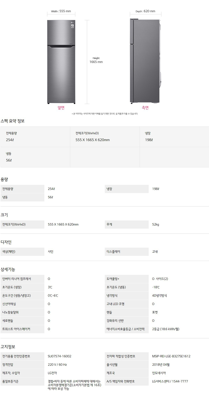Select the red 앞면 caption
The height and width of the screenshot is (395, 209).
coord(61,108)
